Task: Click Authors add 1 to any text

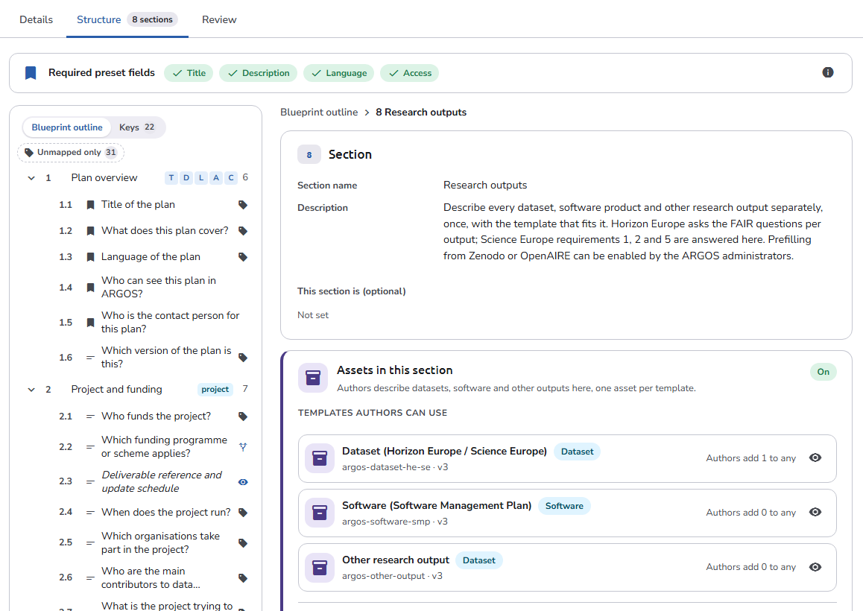Action: 750,458
